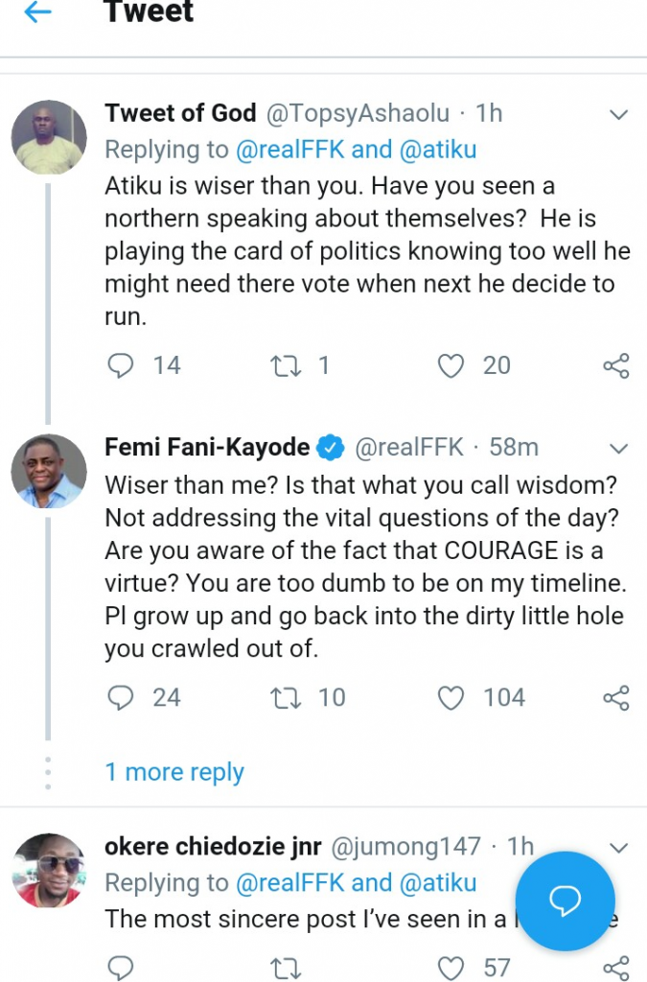Open options chevron on Femi Fani-Kayode tweet

(x=619, y=448)
